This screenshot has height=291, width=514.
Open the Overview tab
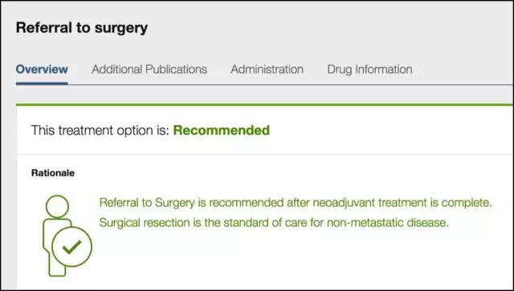42,70
